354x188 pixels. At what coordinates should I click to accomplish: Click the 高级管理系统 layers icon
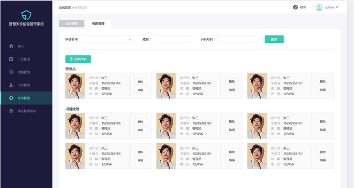[11, 111]
